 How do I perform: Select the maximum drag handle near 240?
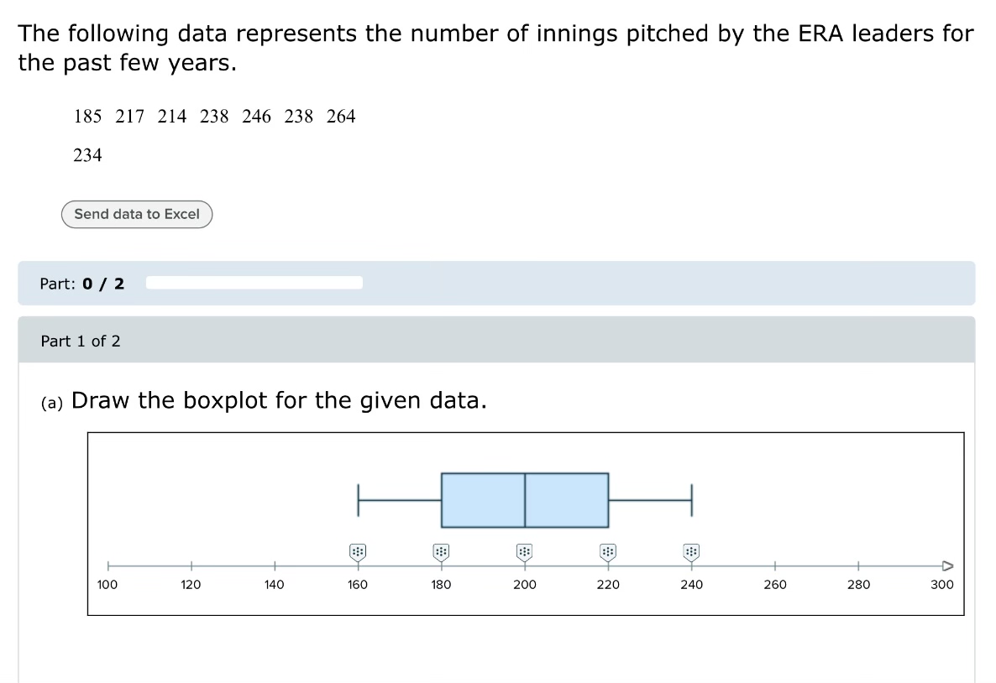point(690,551)
